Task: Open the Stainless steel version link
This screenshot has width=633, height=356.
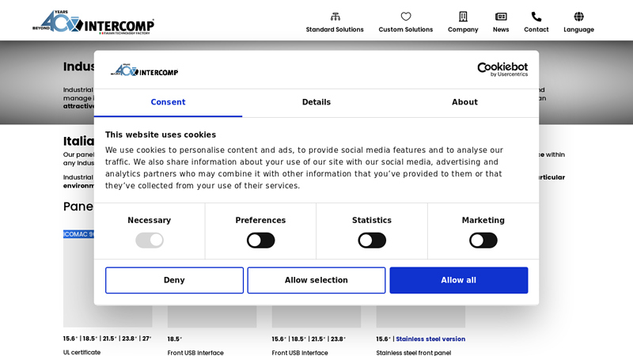Action: (x=430, y=339)
